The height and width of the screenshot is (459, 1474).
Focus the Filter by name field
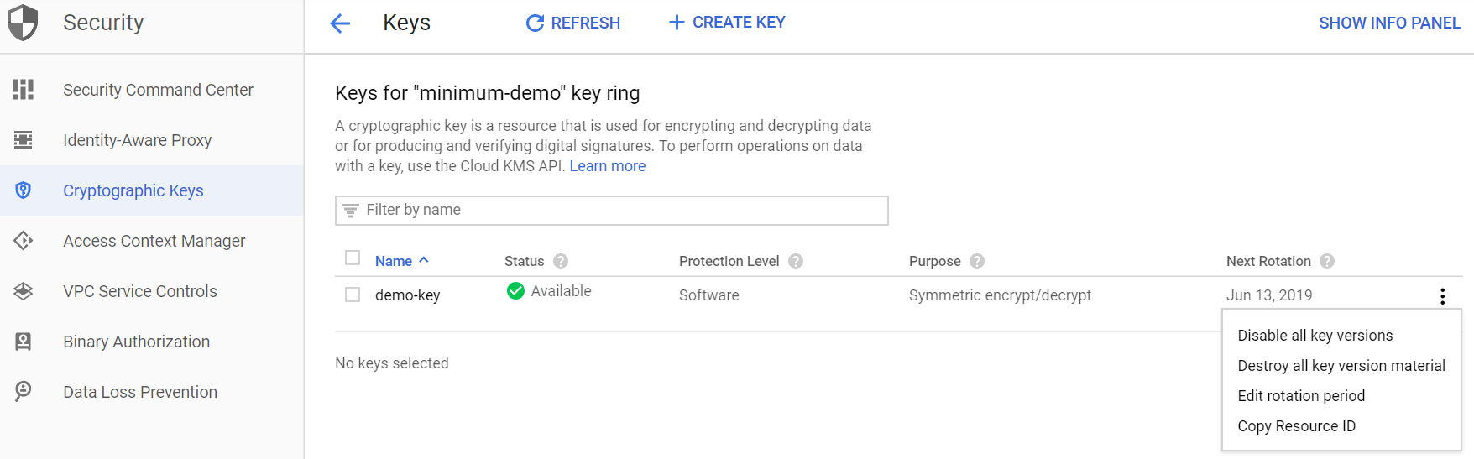click(x=611, y=211)
